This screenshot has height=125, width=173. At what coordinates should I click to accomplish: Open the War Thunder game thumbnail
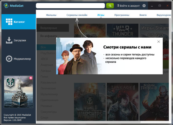coord(122,31)
